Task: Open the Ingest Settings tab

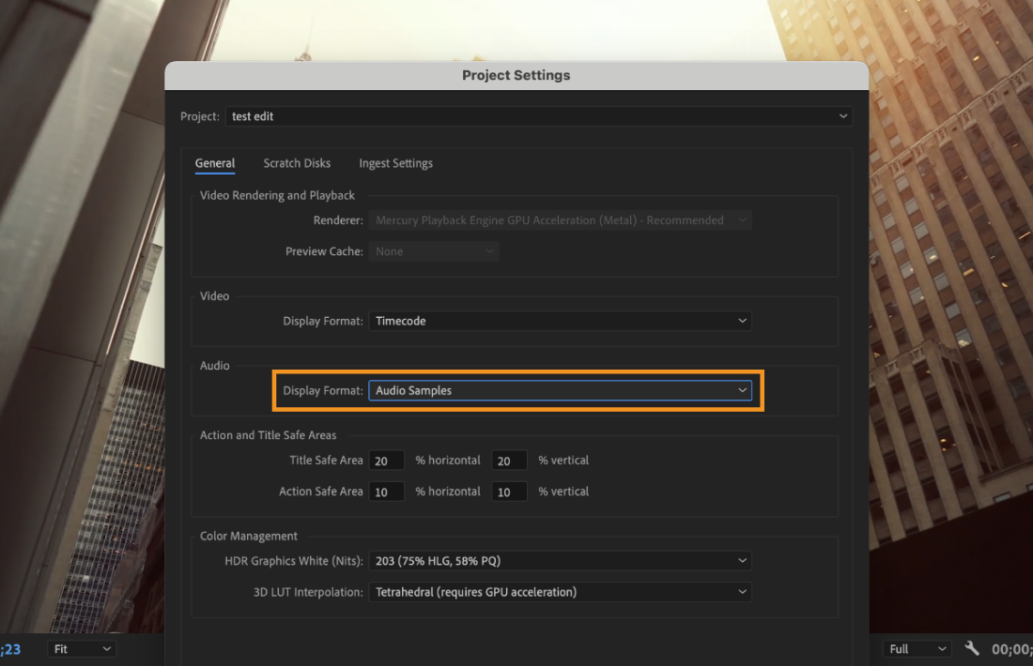Action: tap(395, 163)
